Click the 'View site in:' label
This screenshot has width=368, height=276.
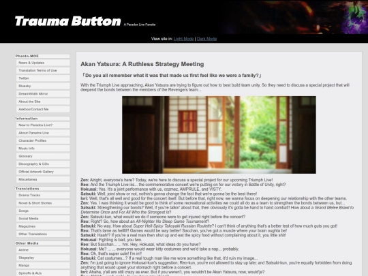(x=162, y=39)
